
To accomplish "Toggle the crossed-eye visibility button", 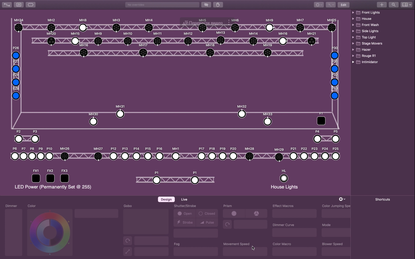I will [x=206, y=5].
